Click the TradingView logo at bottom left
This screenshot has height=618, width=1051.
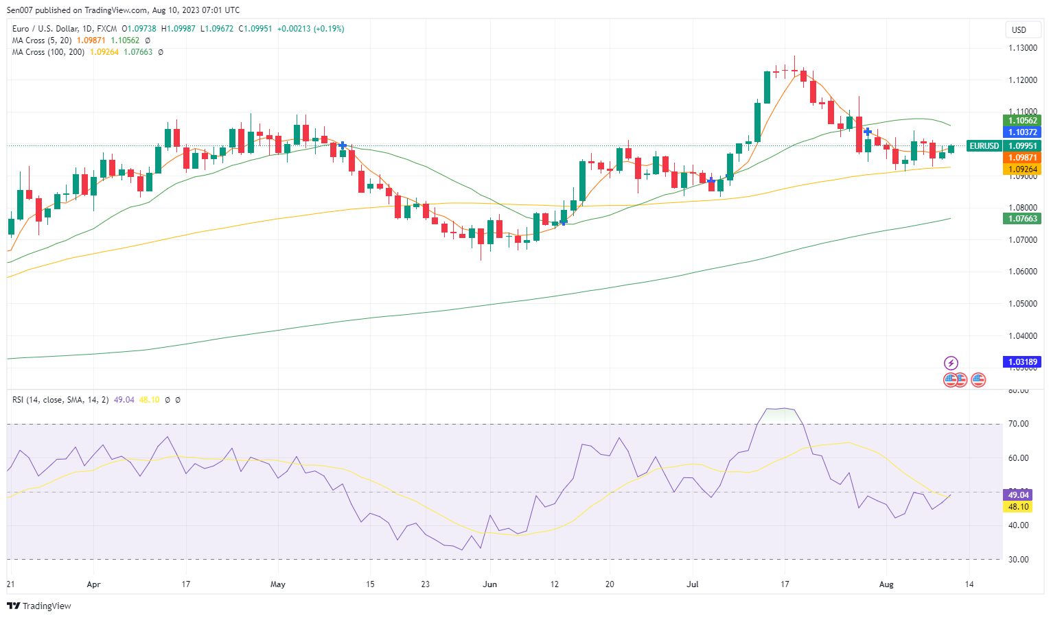click(39, 606)
